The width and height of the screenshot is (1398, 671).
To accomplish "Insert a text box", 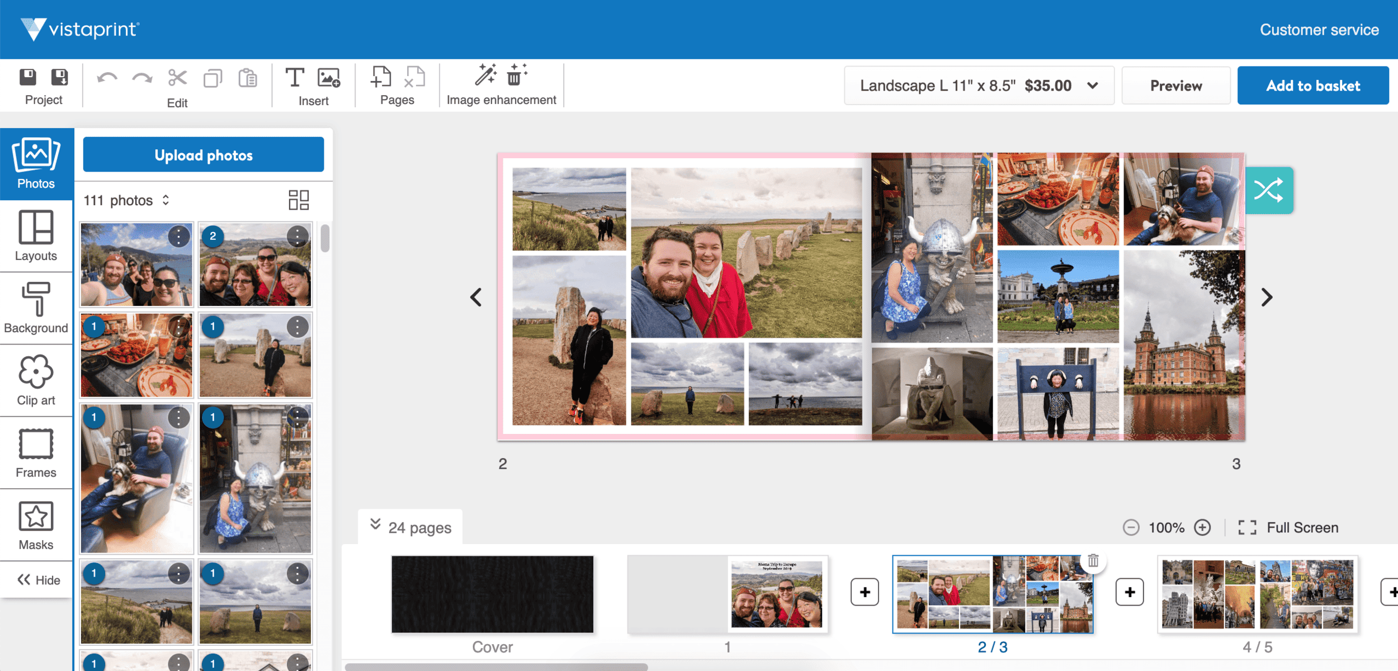I will point(295,77).
